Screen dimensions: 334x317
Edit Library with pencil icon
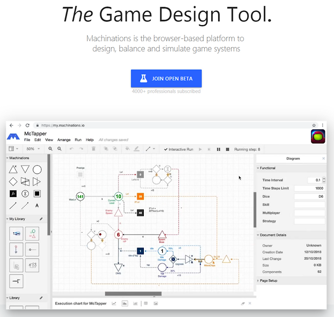pos(41,298)
